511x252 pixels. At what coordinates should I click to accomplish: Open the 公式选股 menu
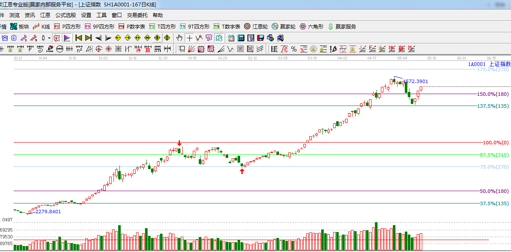pyautogui.click(x=66, y=15)
